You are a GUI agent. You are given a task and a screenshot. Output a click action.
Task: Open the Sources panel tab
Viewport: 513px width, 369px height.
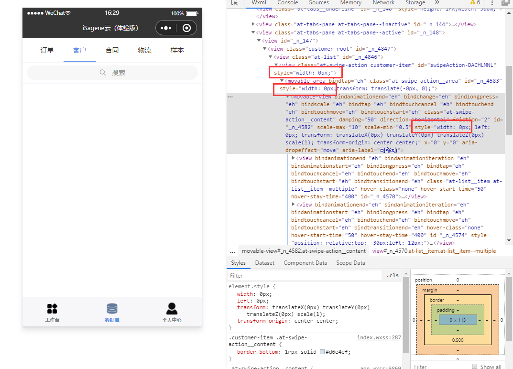click(319, 2)
